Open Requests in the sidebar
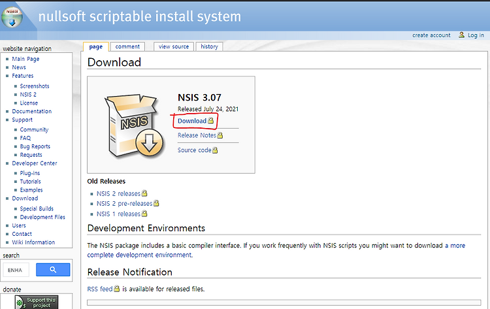490x309 pixels. click(x=31, y=155)
